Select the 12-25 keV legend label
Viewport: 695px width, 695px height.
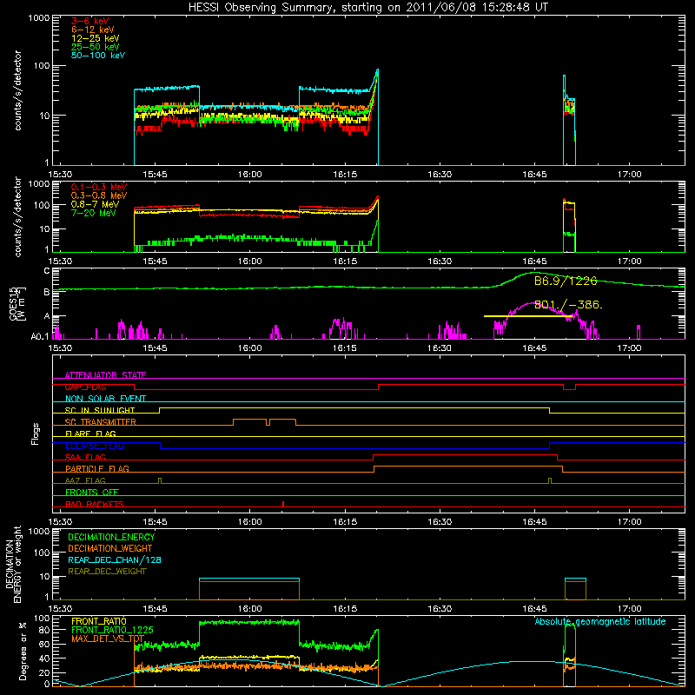coord(96,38)
